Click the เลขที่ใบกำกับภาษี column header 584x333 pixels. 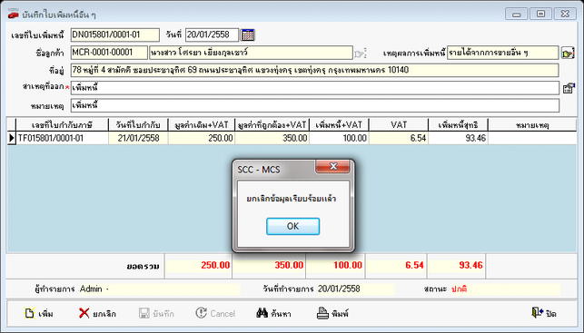click(62, 125)
